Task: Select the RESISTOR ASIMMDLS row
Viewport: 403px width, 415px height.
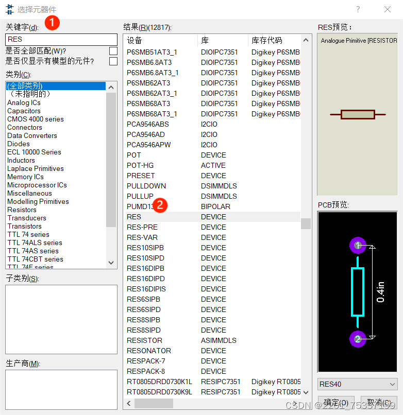Action: click(213, 340)
